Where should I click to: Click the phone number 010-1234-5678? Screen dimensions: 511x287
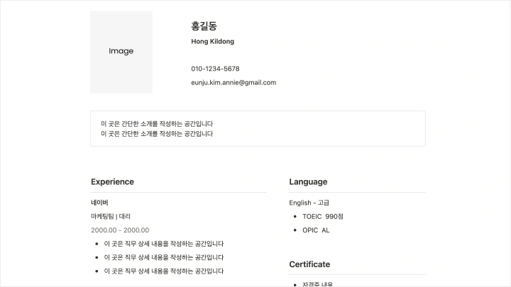click(215, 69)
